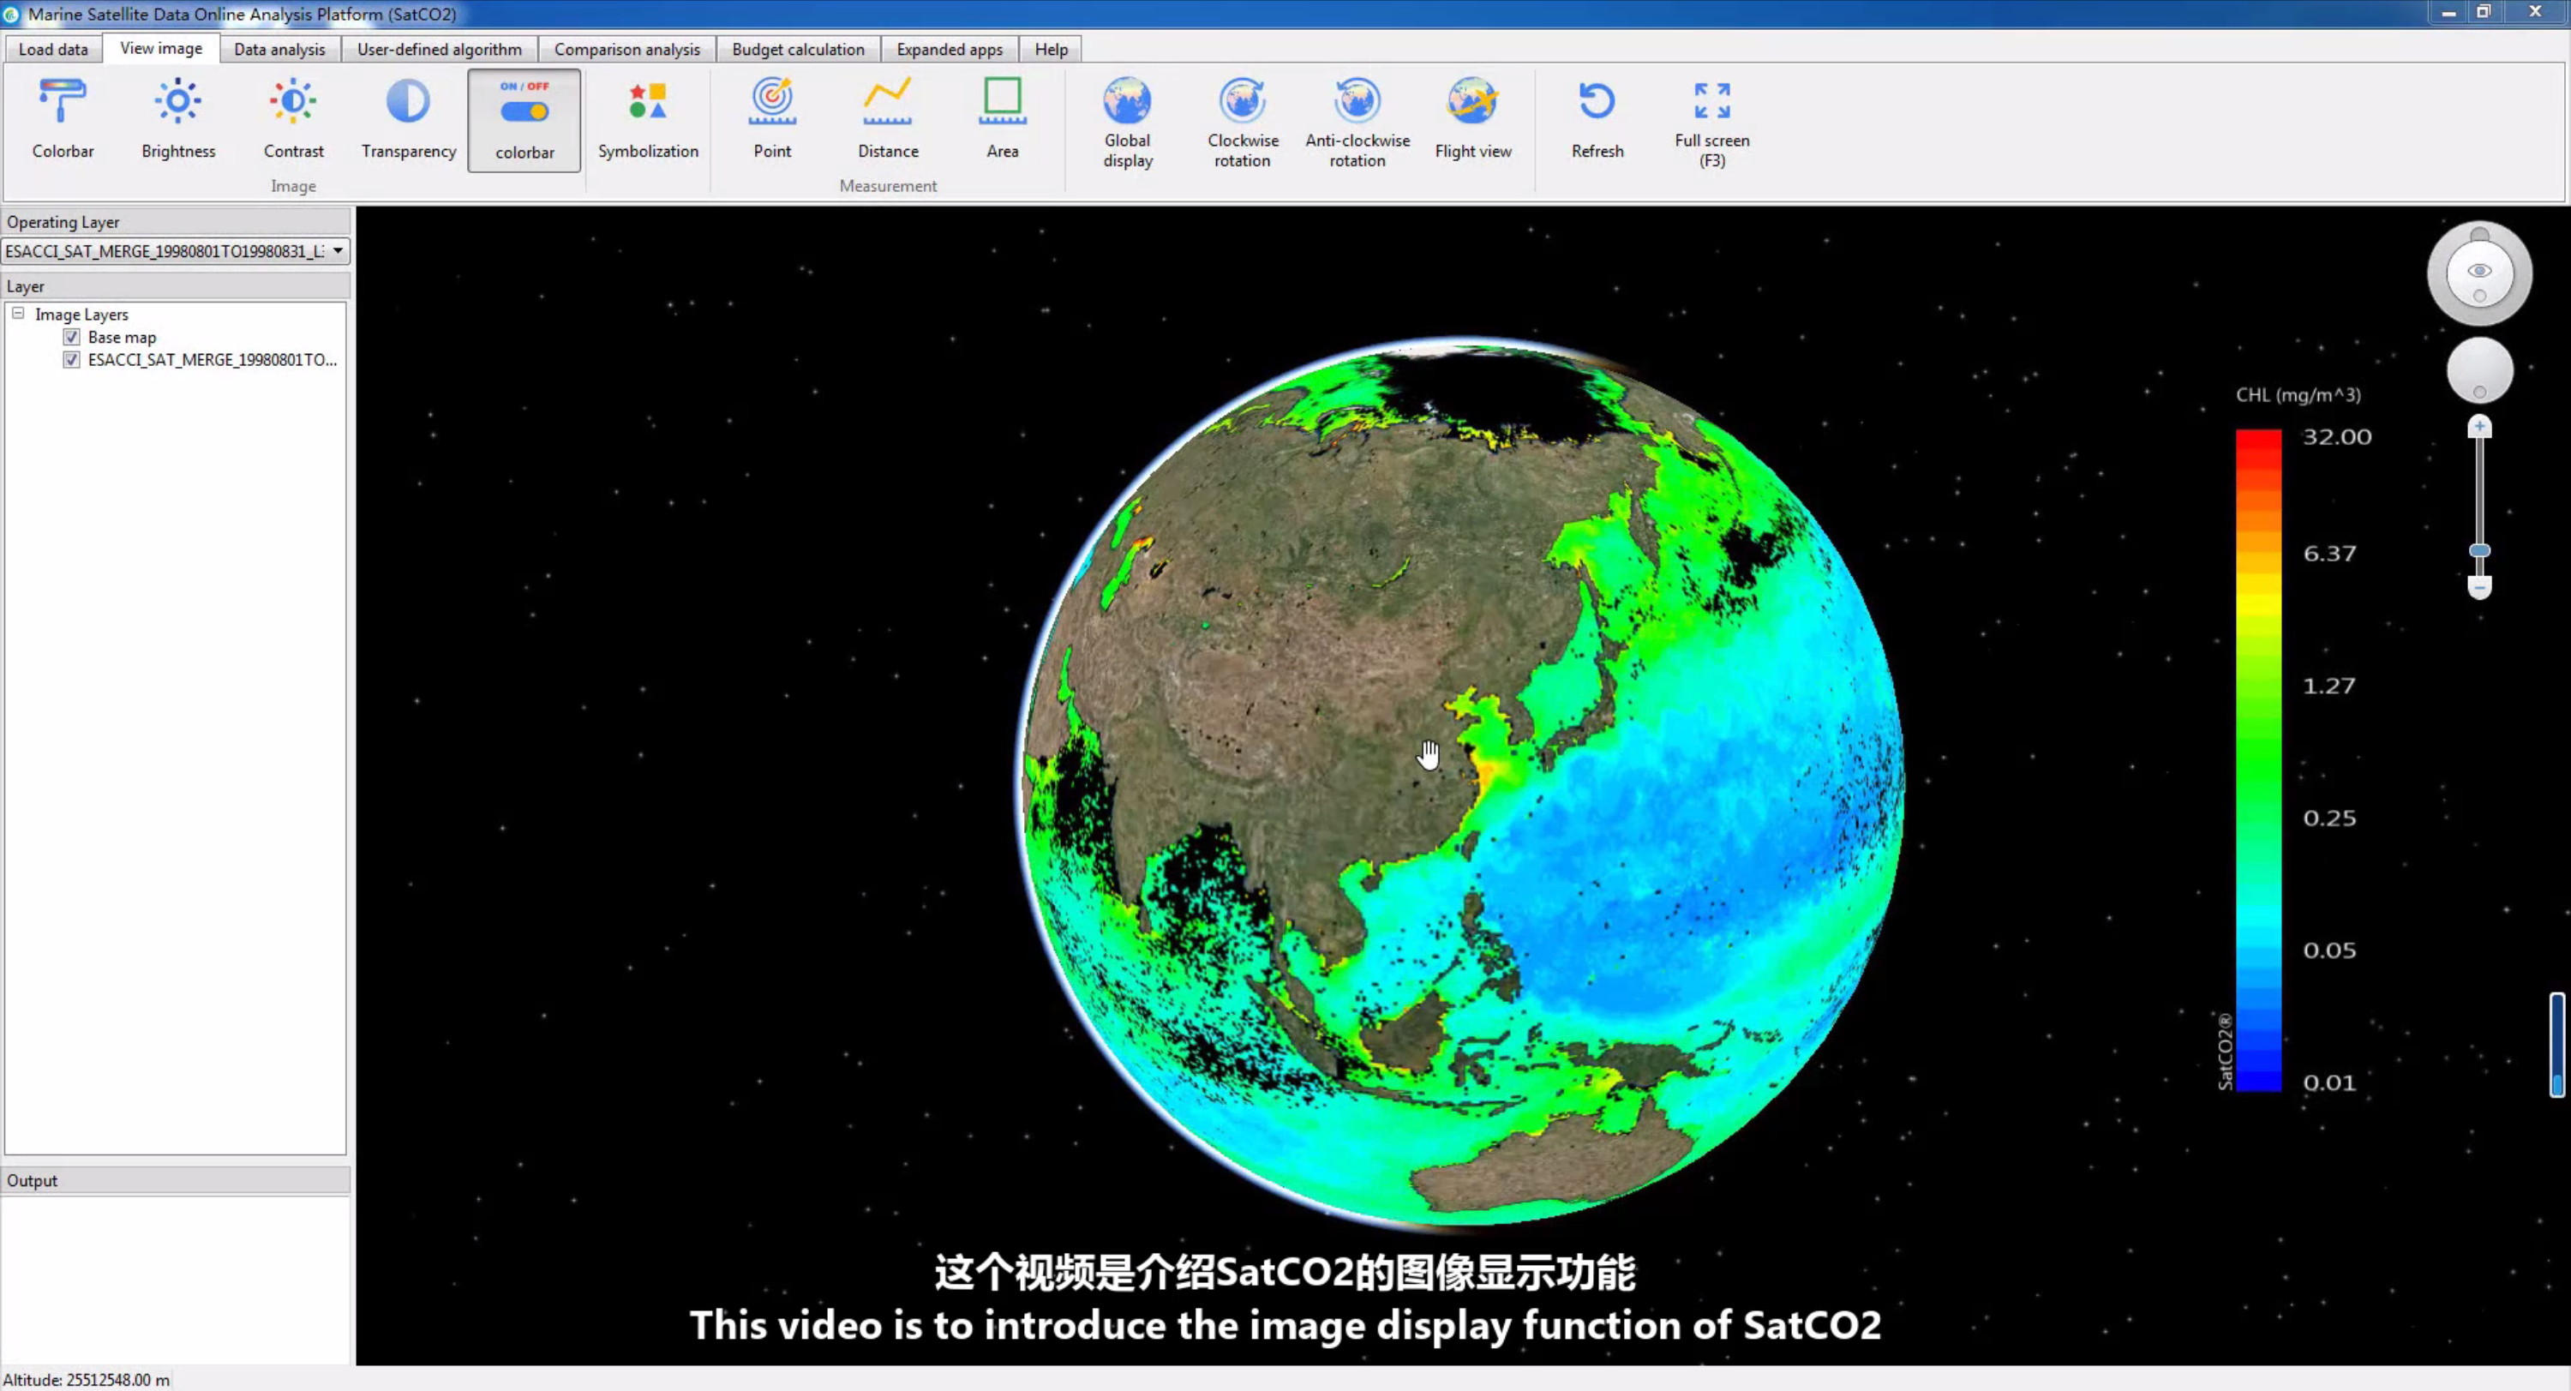Start Anti-clockwise rotation of globe

coord(1357,122)
